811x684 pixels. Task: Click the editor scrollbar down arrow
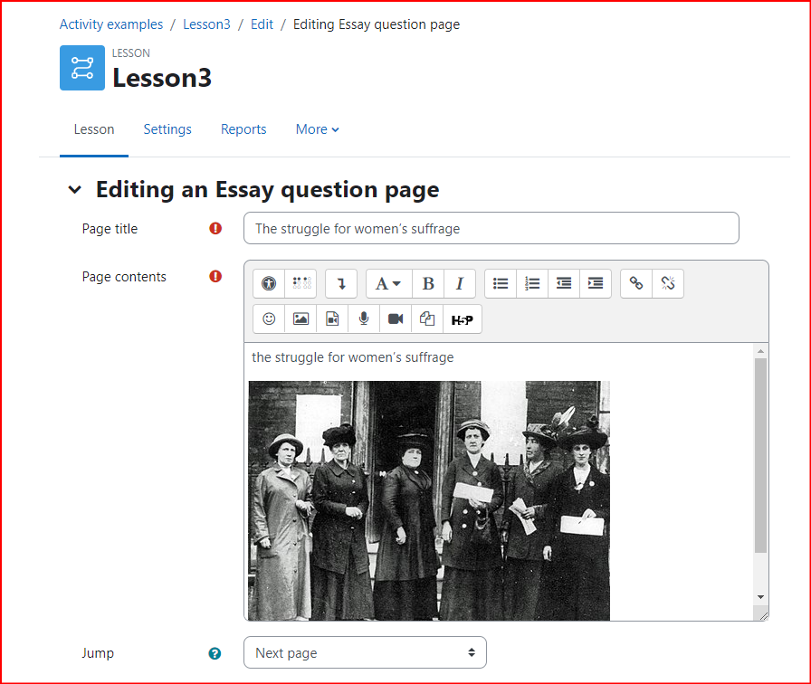click(x=760, y=596)
